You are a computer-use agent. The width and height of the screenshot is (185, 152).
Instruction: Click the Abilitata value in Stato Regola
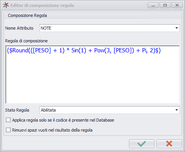click(x=48, y=110)
